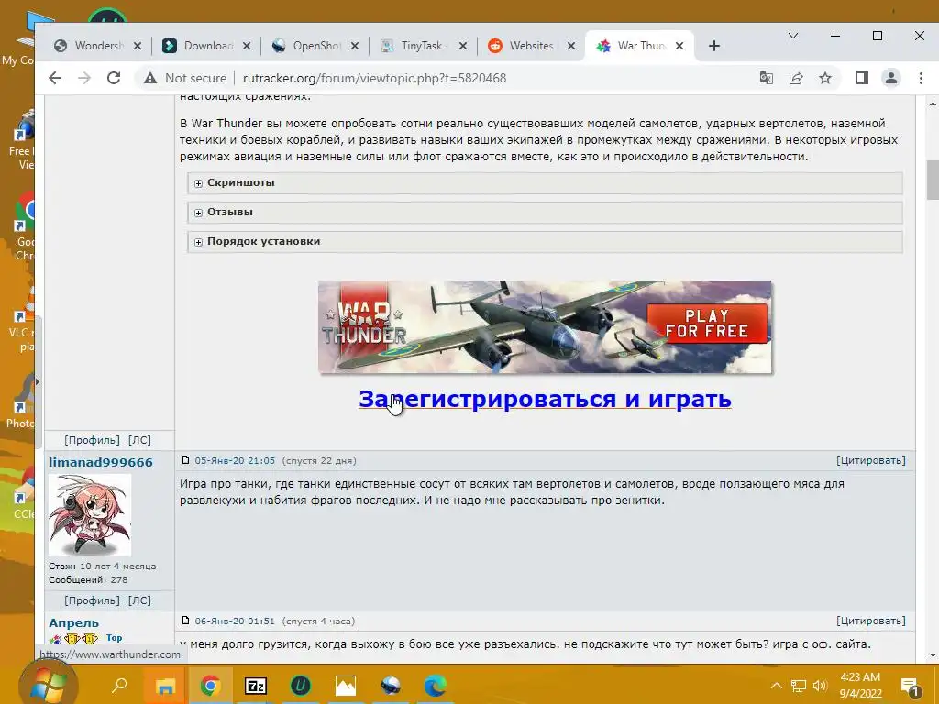Screen dimensions: 939x704
Task: Click the Chrome taskbar icon
Action: (210, 686)
